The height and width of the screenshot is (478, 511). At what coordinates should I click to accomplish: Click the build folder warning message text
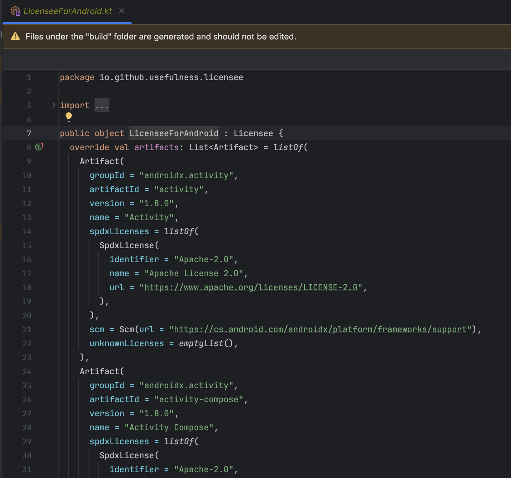161,37
